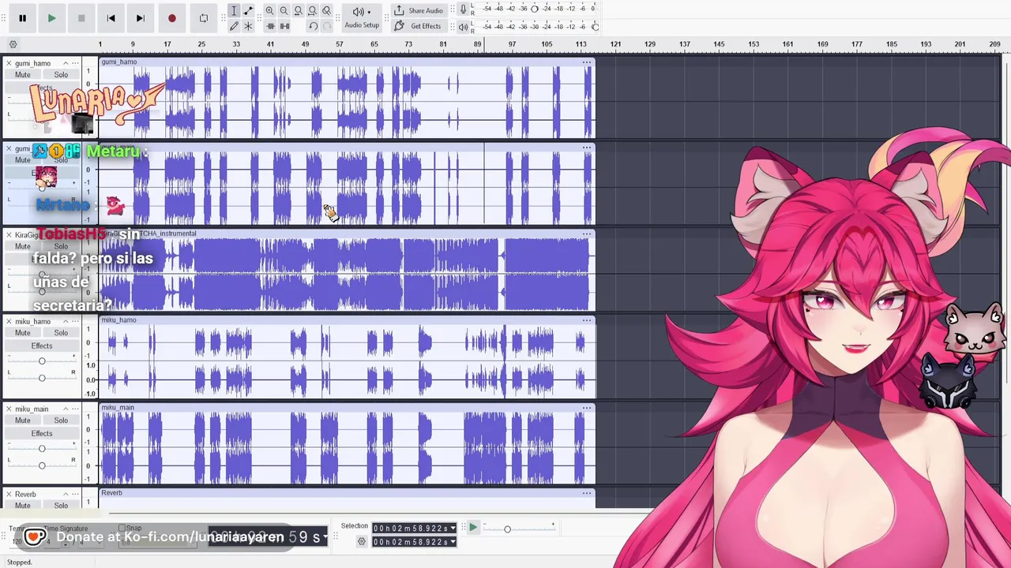Solo the gumi_hamo track
The image size is (1011, 568).
61,75
